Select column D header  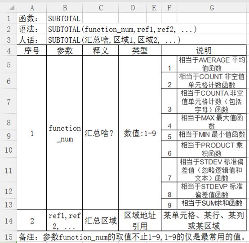pos(133,8)
